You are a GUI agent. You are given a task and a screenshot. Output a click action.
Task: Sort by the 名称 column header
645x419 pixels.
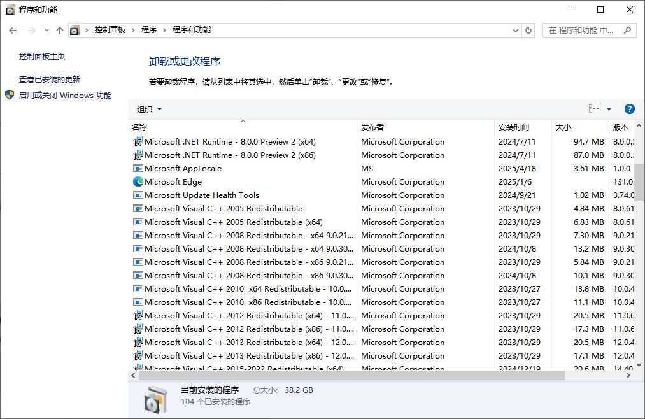coord(243,127)
